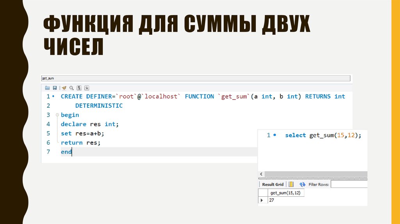
Task: Place cursor after end on line 7
Action: (72, 152)
